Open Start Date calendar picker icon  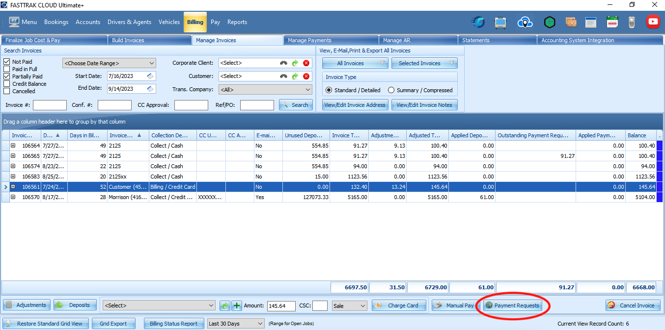point(151,76)
